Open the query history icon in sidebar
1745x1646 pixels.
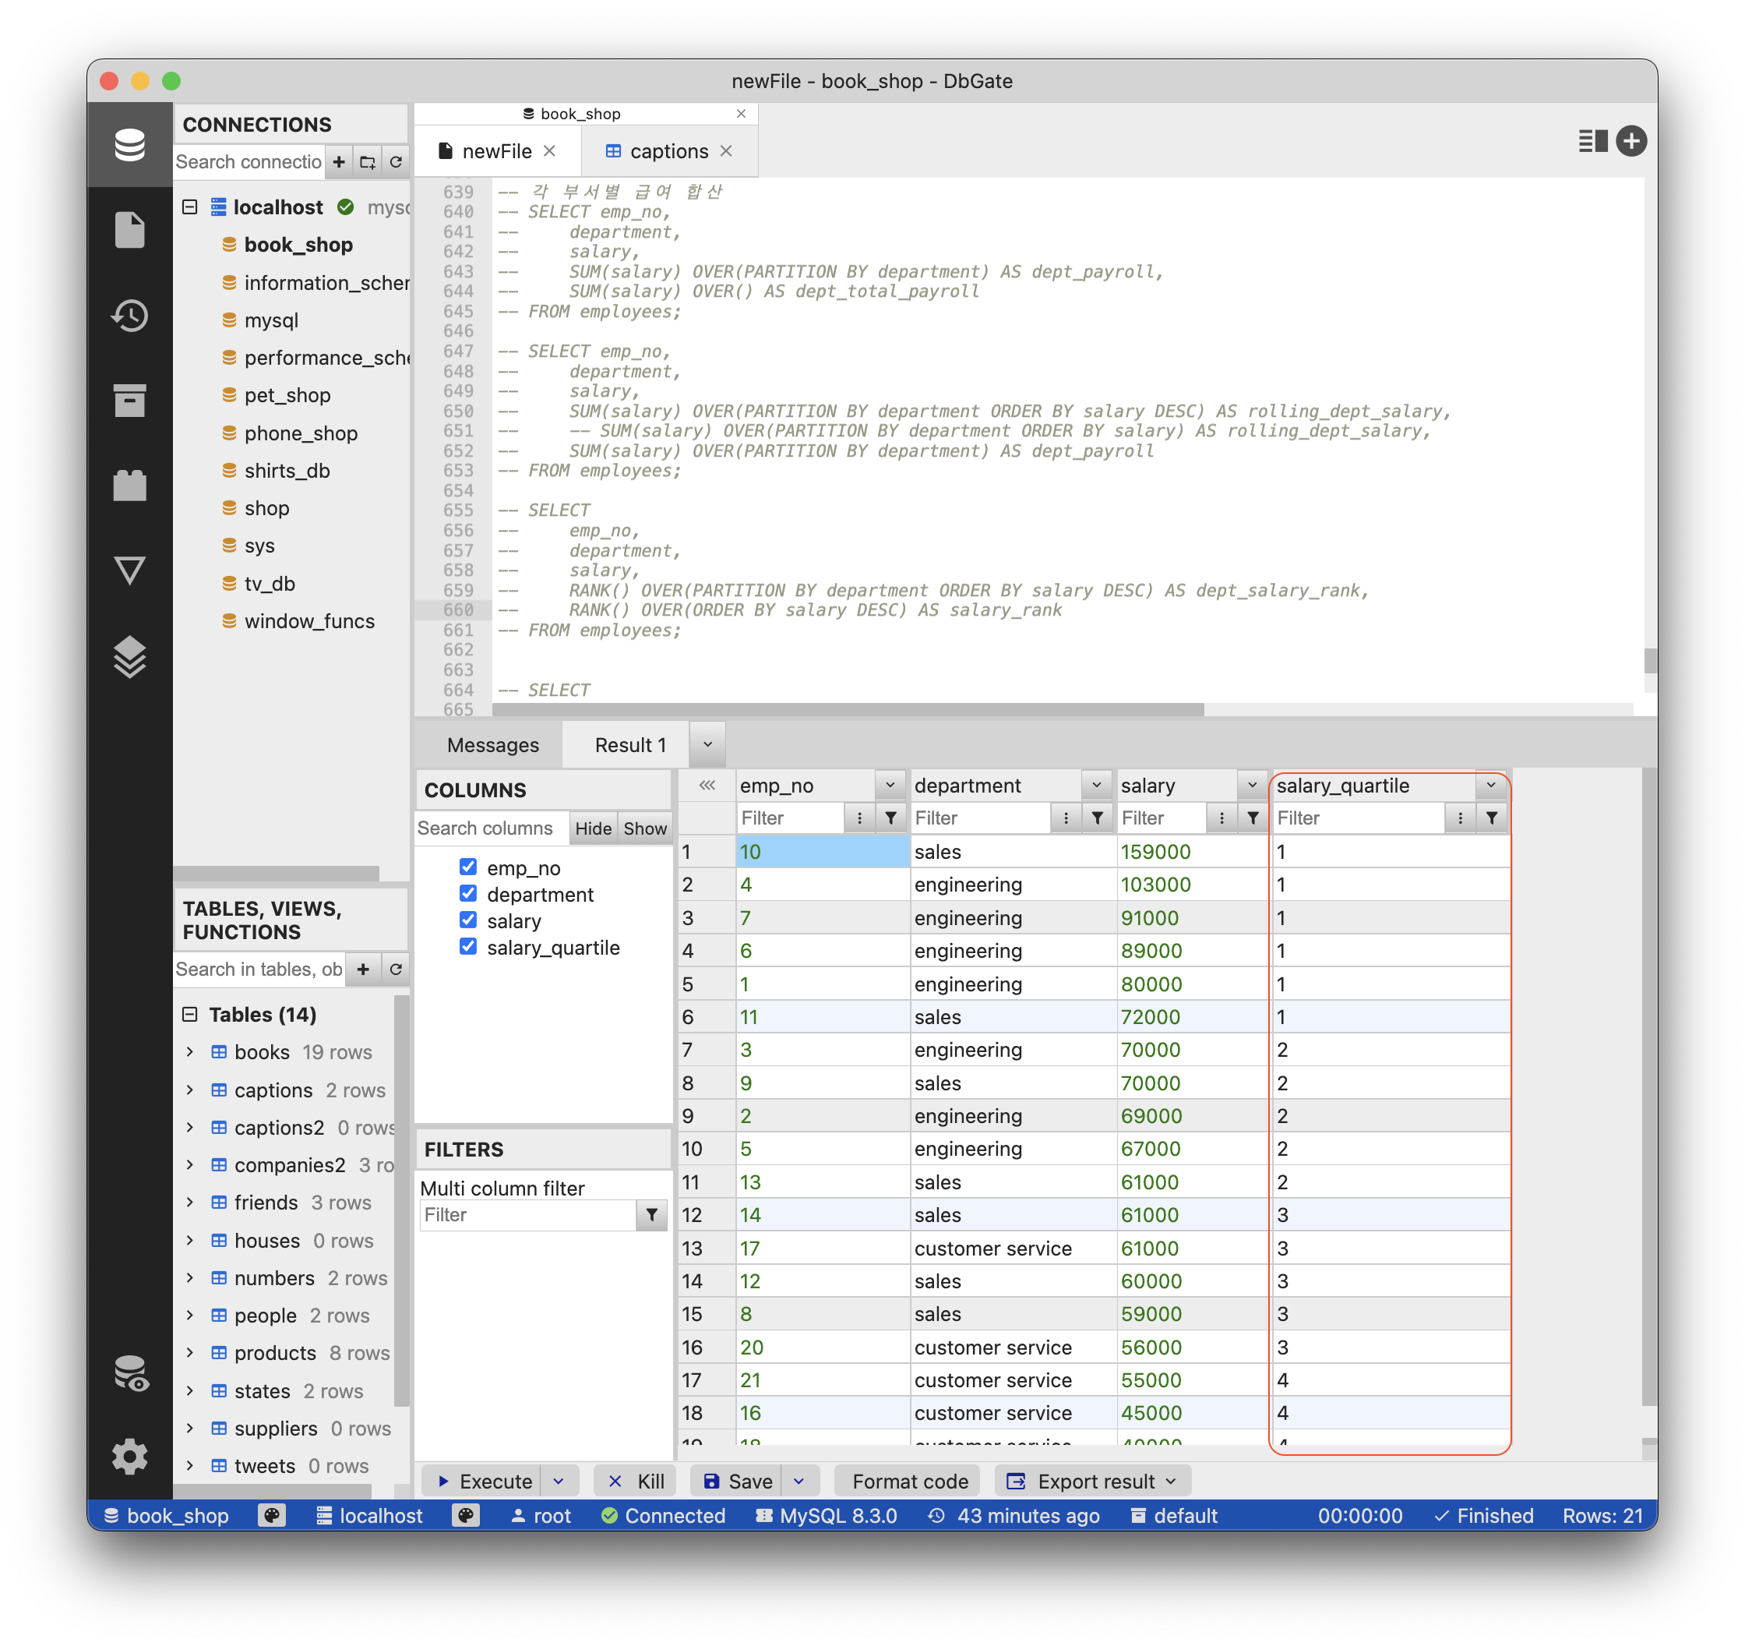(x=129, y=316)
